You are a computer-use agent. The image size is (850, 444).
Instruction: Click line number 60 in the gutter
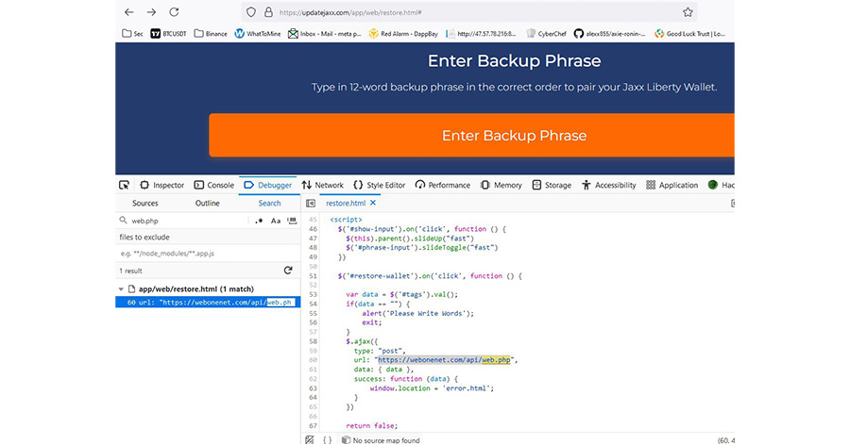[313, 360]
